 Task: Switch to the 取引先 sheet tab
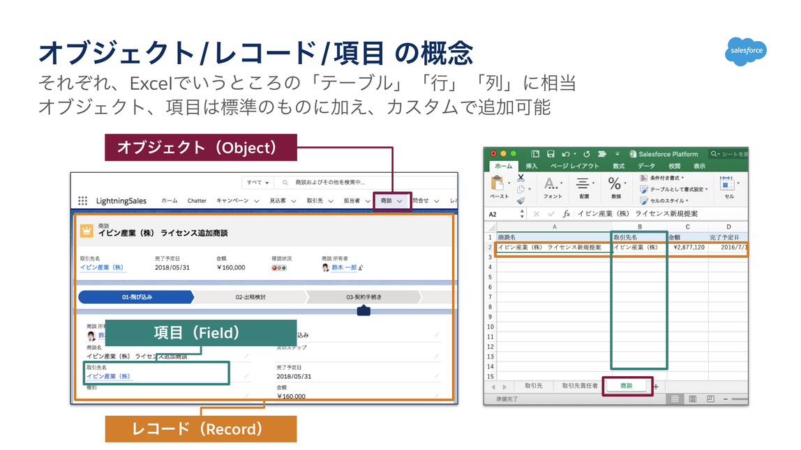[533, 386]
